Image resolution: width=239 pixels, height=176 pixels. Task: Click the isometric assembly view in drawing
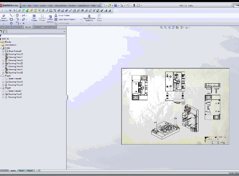pos(166,128)
